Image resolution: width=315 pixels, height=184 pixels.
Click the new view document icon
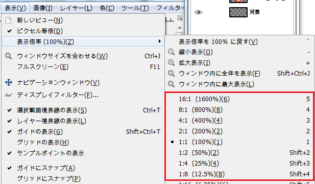point(9,20)
